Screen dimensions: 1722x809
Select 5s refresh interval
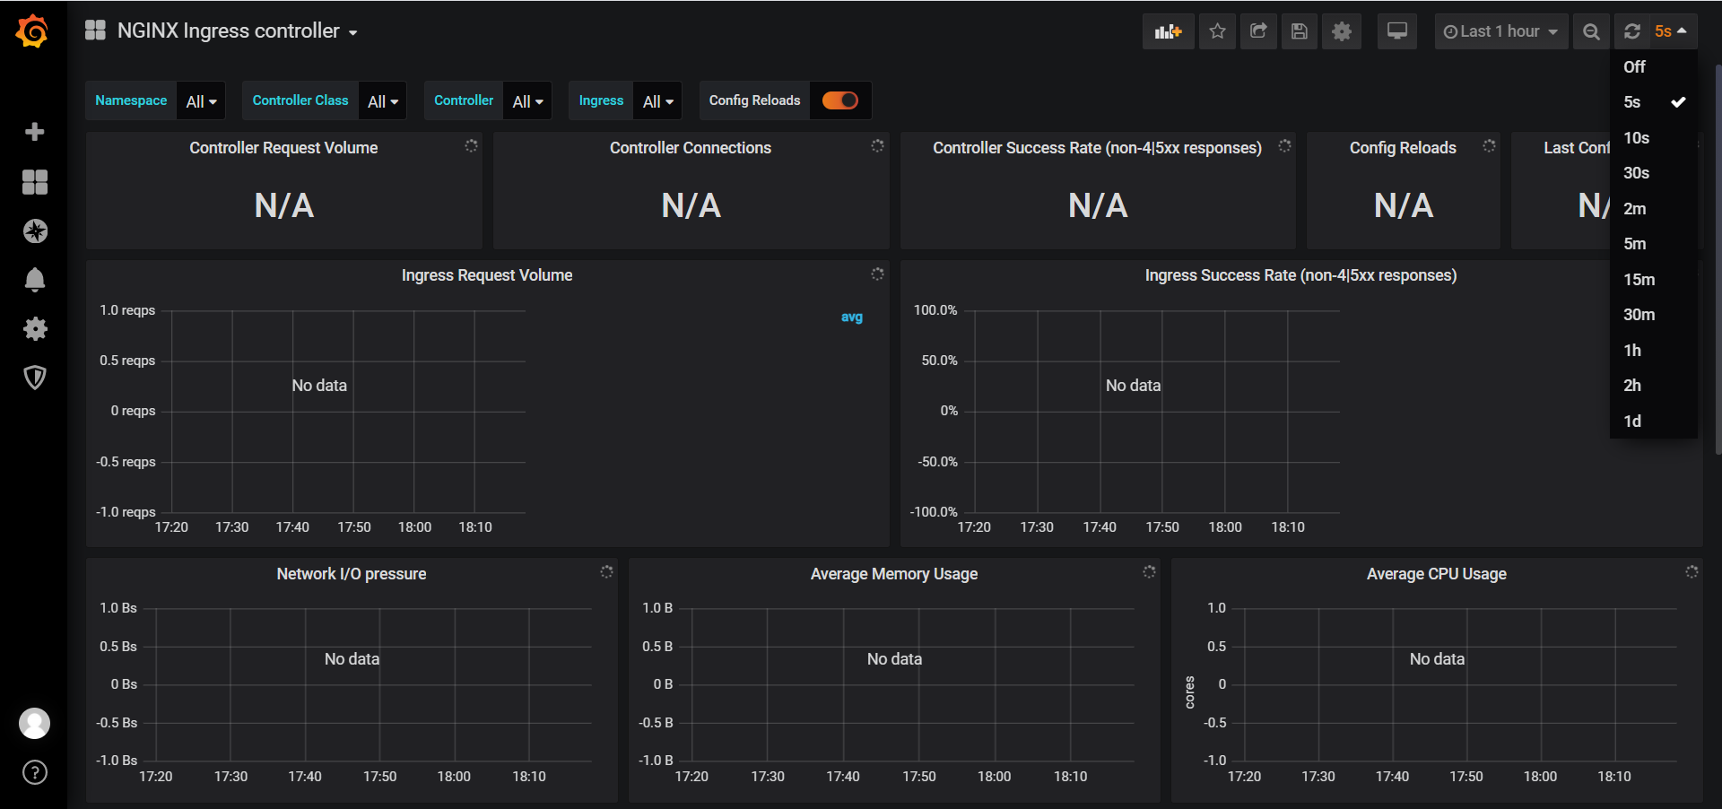pos(1654,102)
